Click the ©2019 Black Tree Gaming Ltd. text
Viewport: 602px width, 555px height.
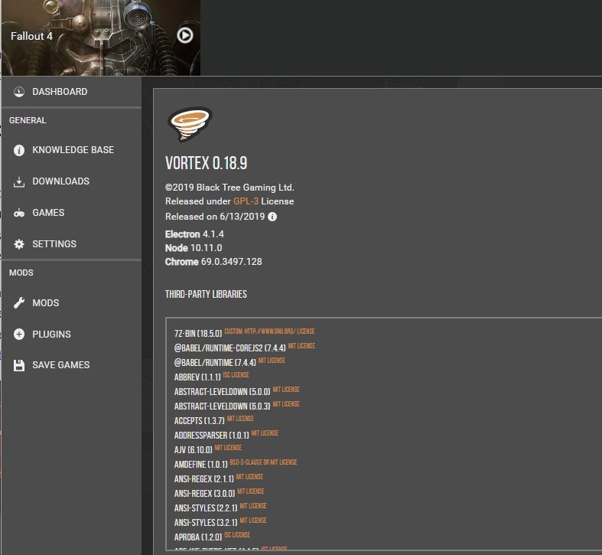[x=229, y=188]
